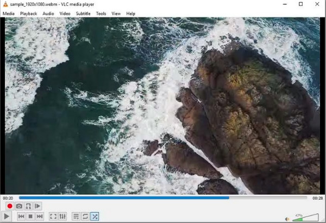Image resolution: width=326 pixels, height=223 pixels.
Task: Open the Tools menu
Action: (101, 14)
